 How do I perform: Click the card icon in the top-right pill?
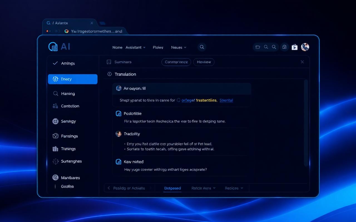click(258, 47)
